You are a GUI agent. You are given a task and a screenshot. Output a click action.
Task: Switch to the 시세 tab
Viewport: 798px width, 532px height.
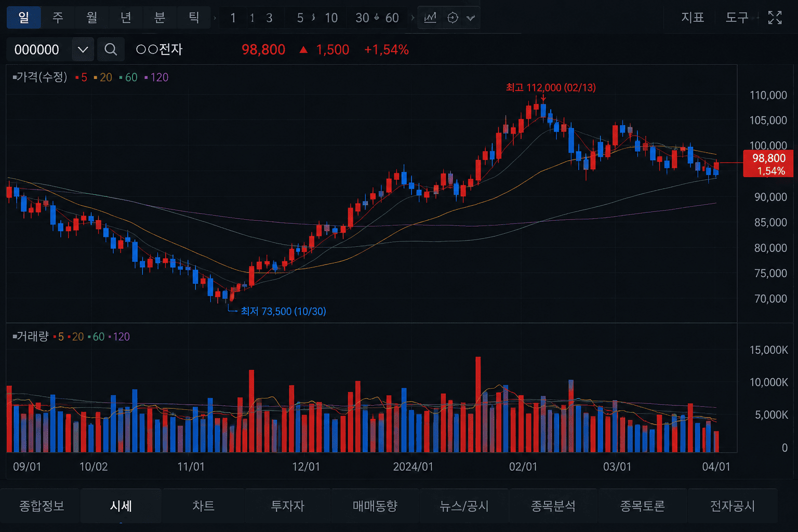point(121,506)
